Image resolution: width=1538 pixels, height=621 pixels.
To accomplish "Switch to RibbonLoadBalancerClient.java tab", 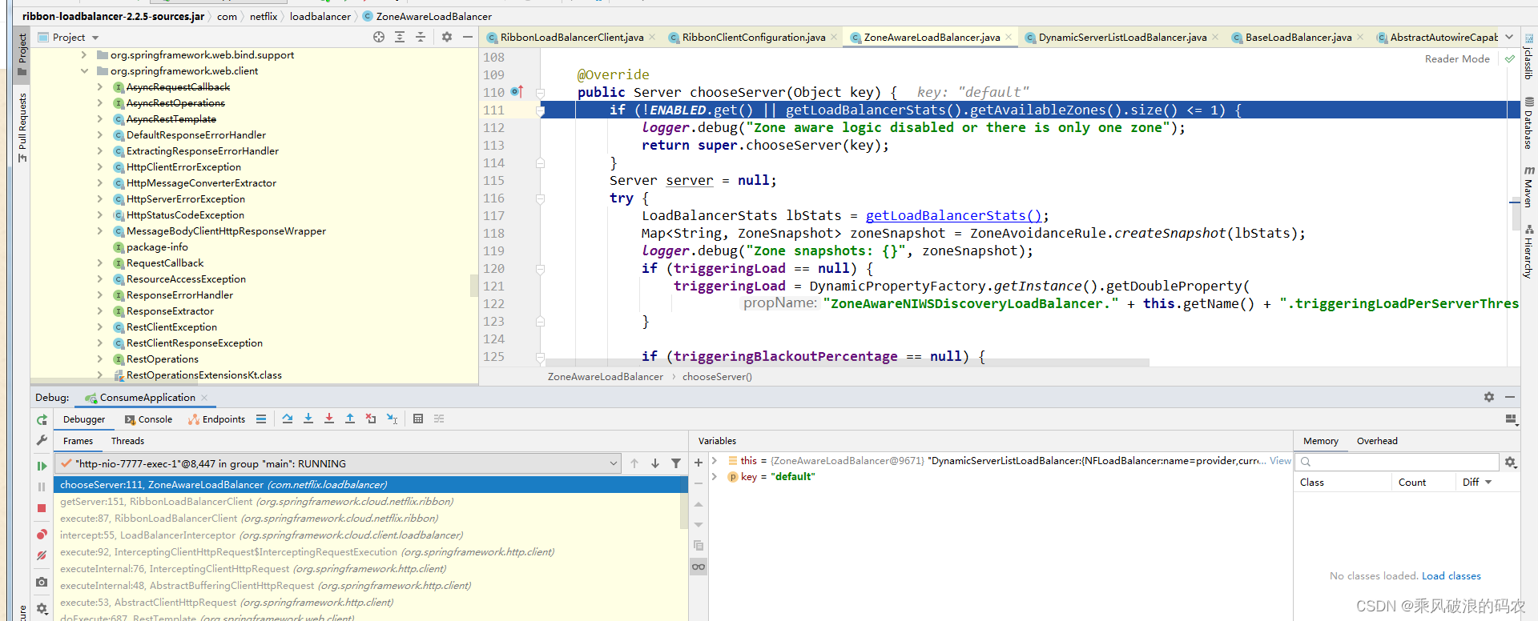I will click(x=571, y=38).
